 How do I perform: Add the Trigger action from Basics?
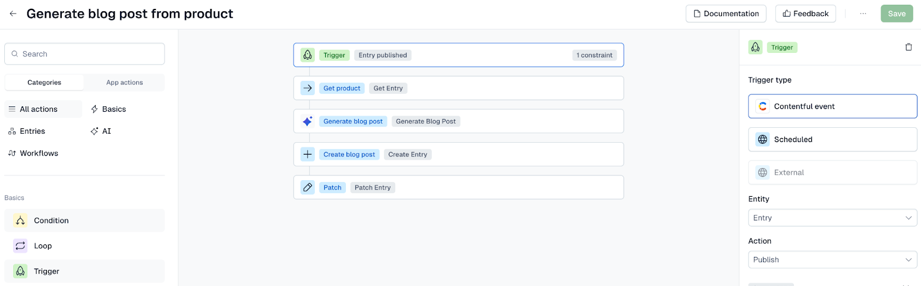coord(84,271)
